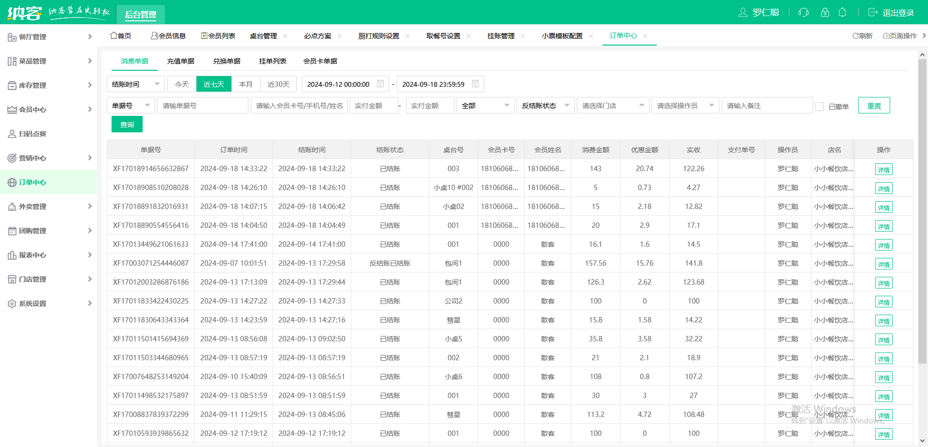Open the 餐厅管理 sidebar icon
Screen dimensions: 928x447
(11, 36)
